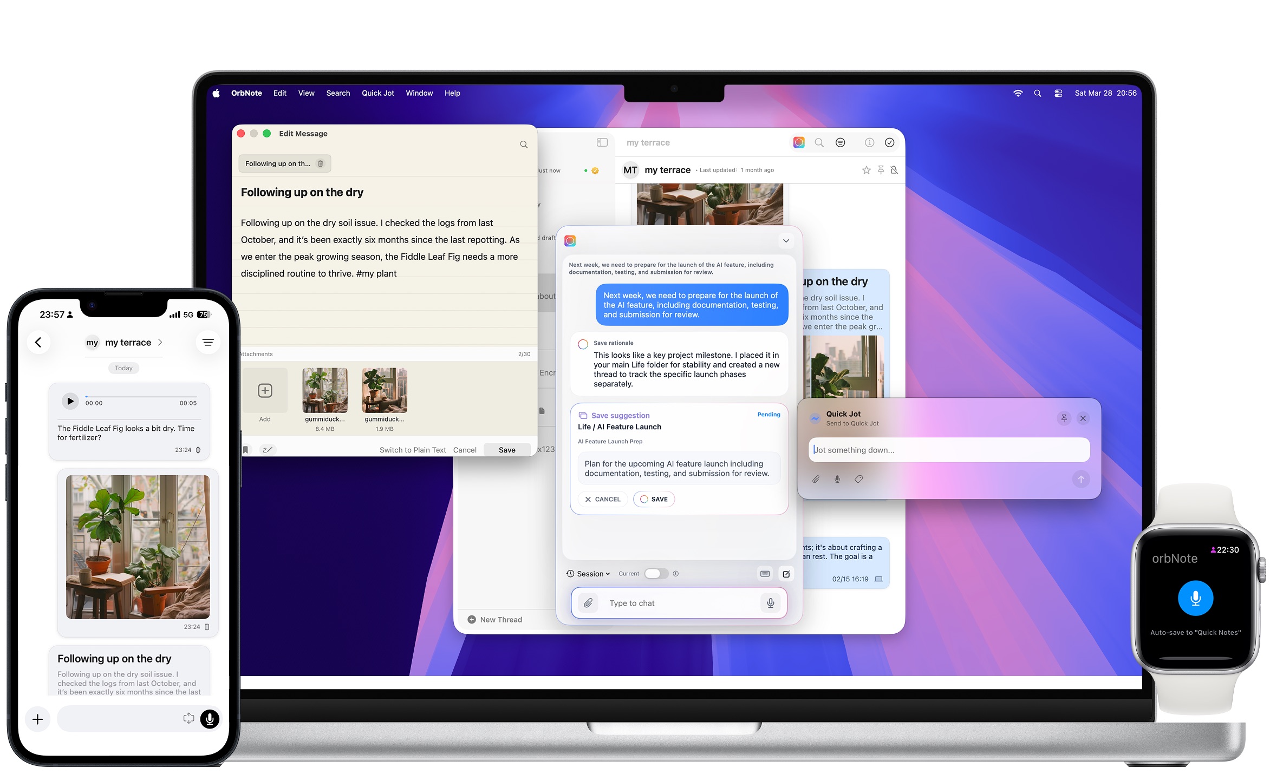Screen dimensions: 1270x774
Task: Open the Session dropdown
Action: [588, 574]
